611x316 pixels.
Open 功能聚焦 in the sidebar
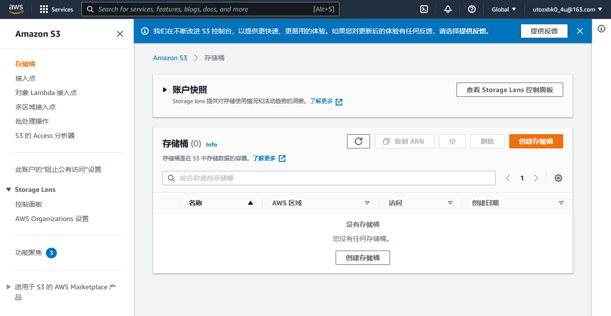pyautogui.click(x=29, y=253)
